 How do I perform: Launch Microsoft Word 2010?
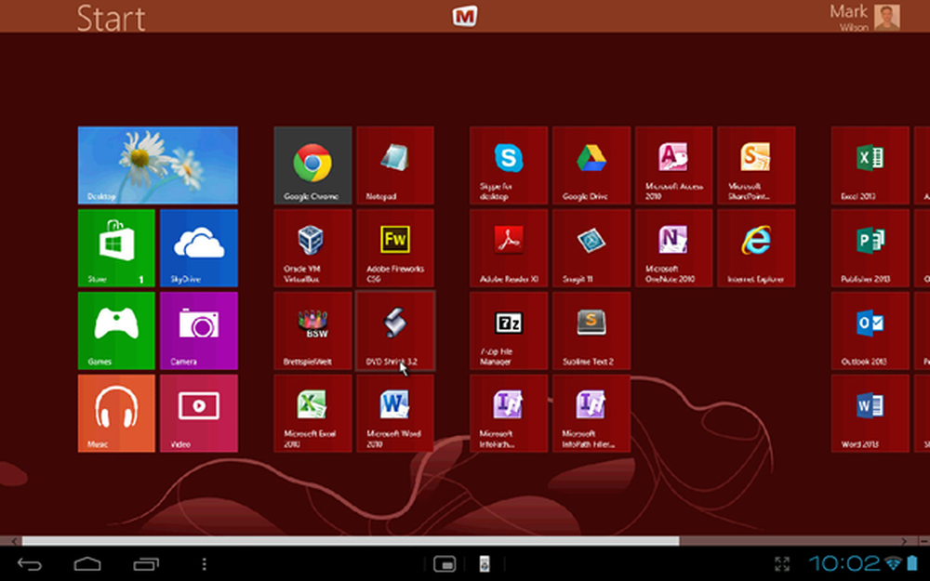(395, 414)
